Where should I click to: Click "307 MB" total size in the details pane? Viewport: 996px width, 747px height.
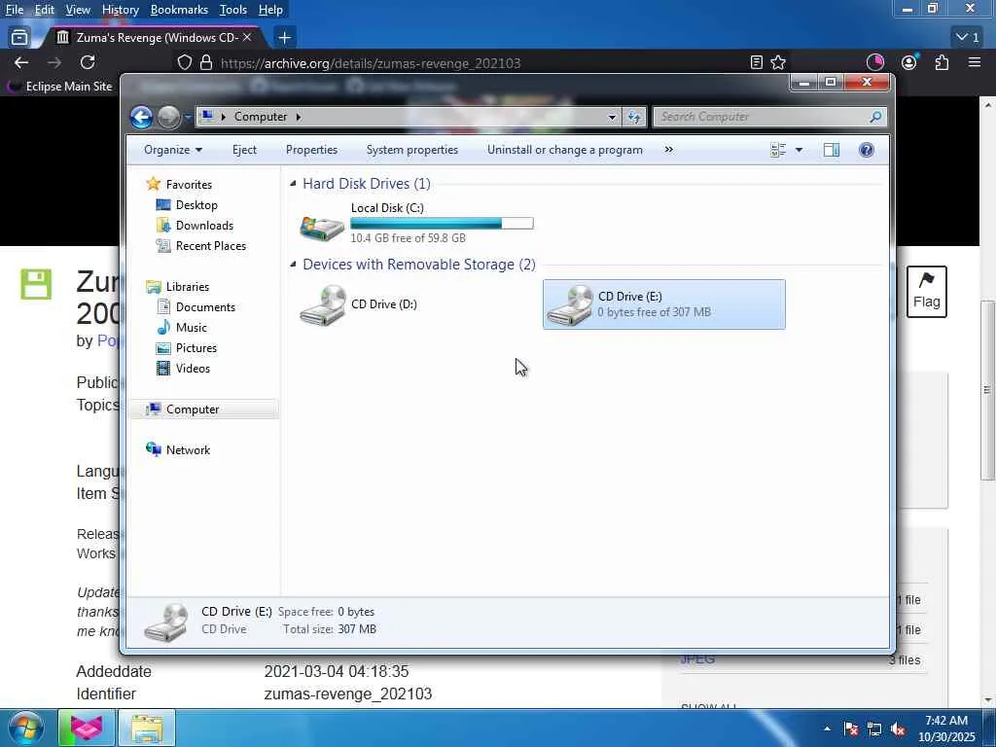pyautogui.click(x=357, y=629)
